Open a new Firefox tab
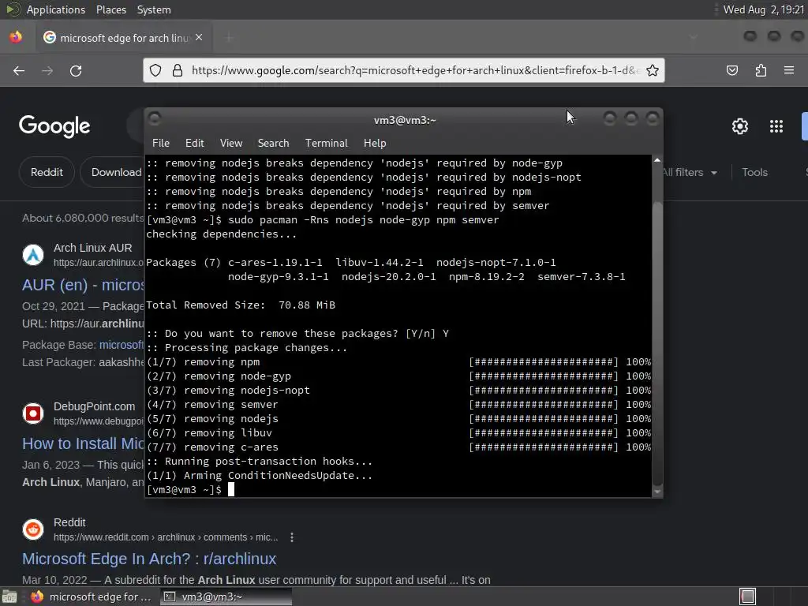The height and width of the screenshot is (606, 808). 229,38
